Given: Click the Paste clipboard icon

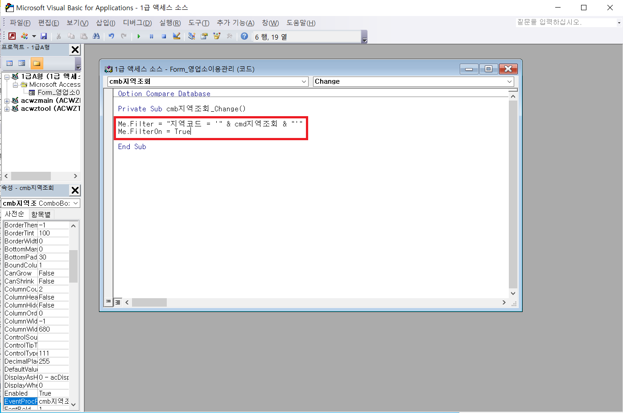Looking at the screenshot, I should 83,36.
